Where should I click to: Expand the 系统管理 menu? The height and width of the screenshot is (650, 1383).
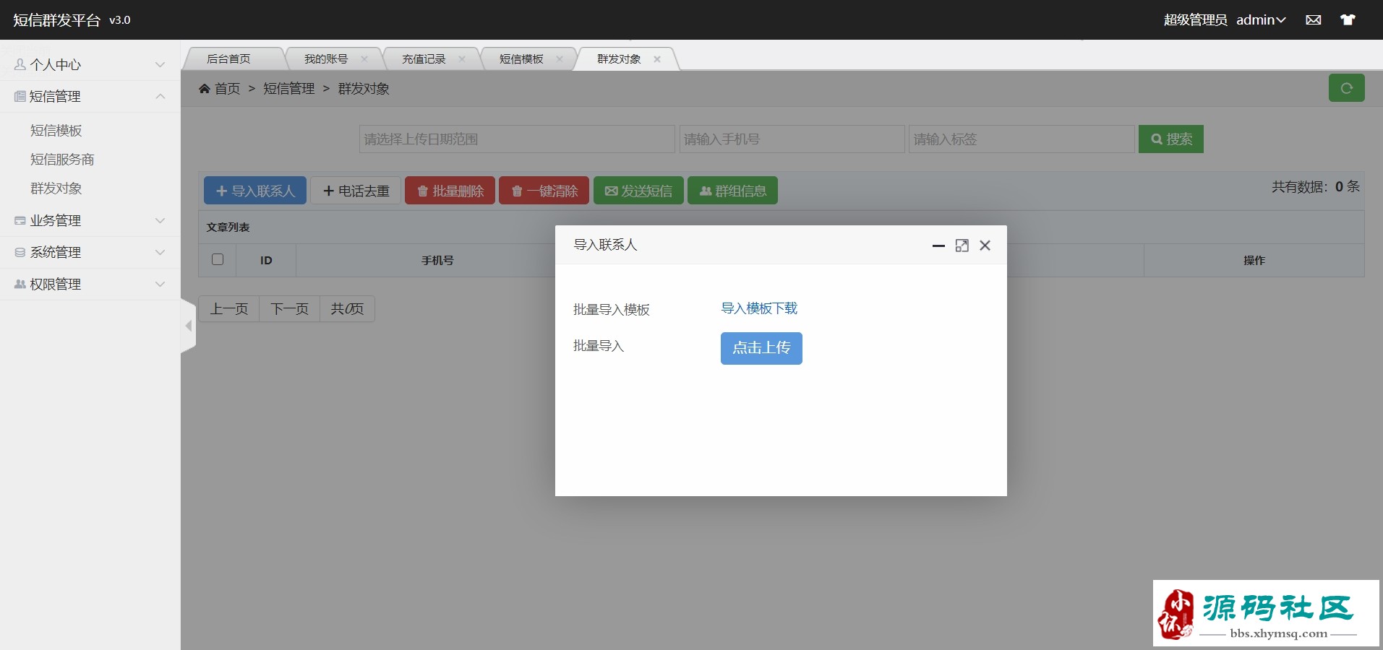tap(90, 253)
